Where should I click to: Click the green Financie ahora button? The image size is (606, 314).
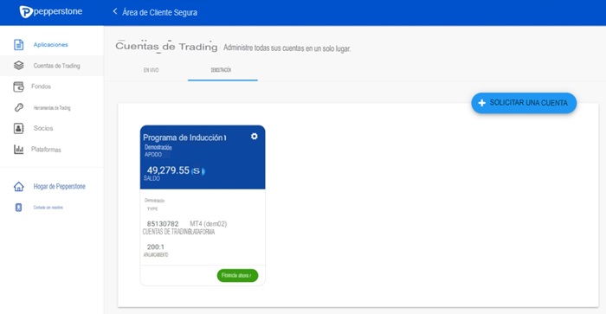[x=237, y=275]
